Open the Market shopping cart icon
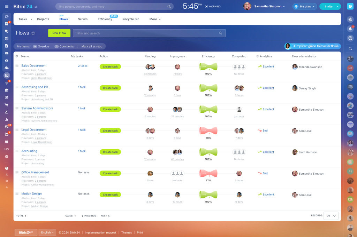The image size is (357, 237). pyautogui.click(x=7, y=105)
